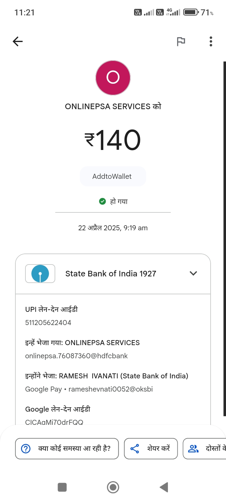226x502 pixels.
Task: Click the flag report icon
Action: click(181, 41)
